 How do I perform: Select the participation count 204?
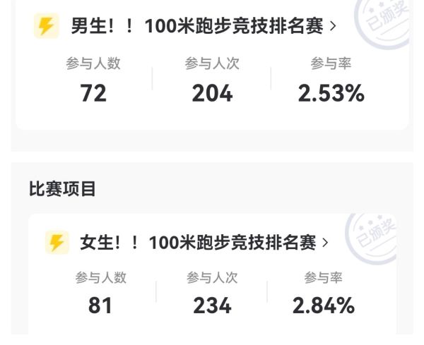[212, 92]
